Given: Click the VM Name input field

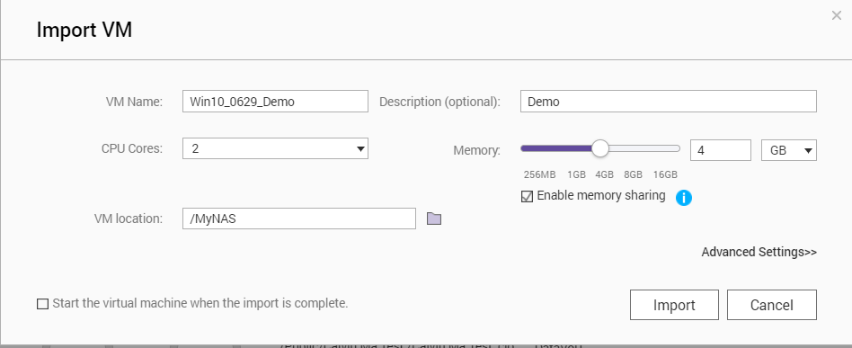Looking at the screenshot, I should 275,101.
